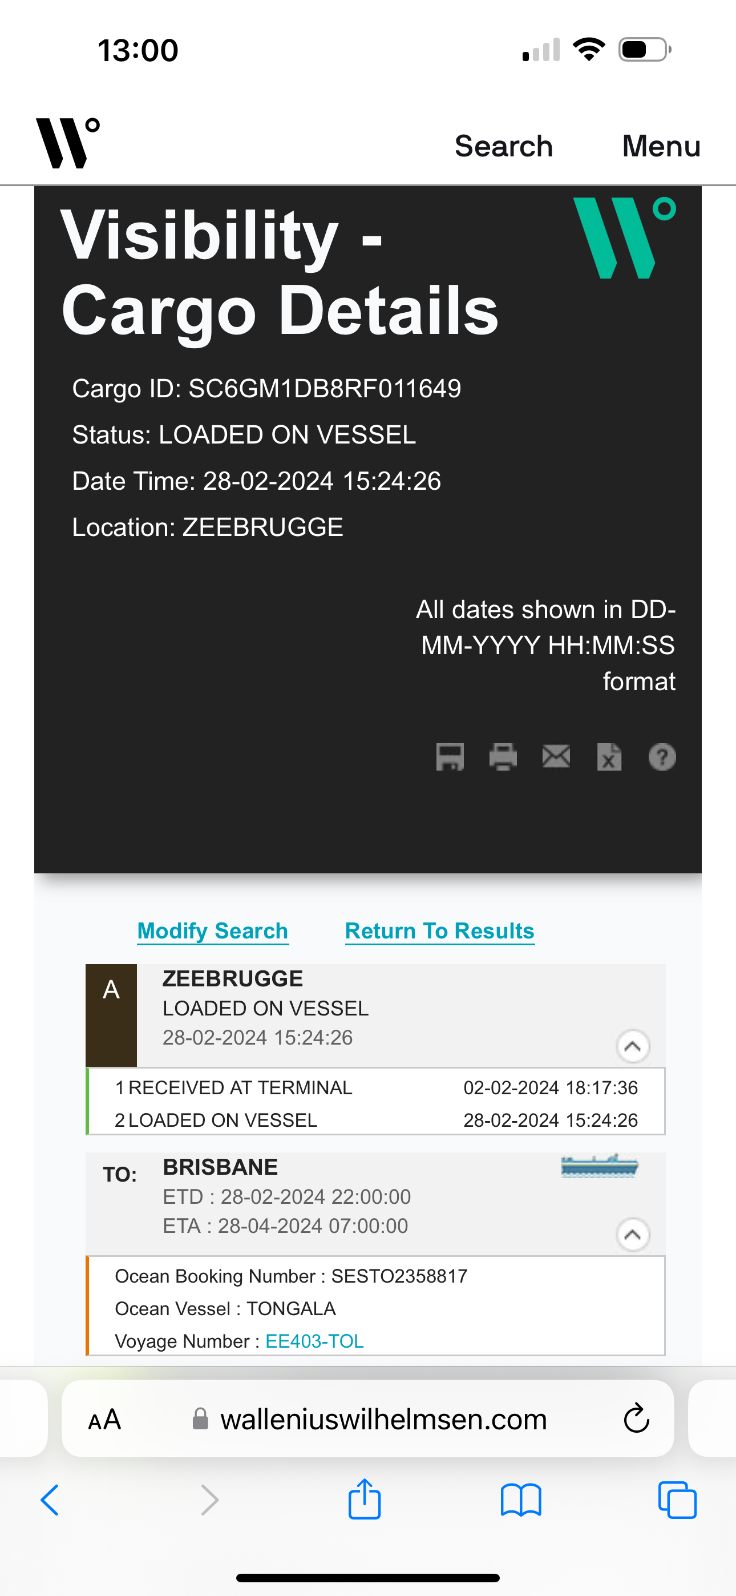This screenshot has width=736, height=1596.
Task: Collapse the Zeebrugge status section
Action: tap(633, 1046)
